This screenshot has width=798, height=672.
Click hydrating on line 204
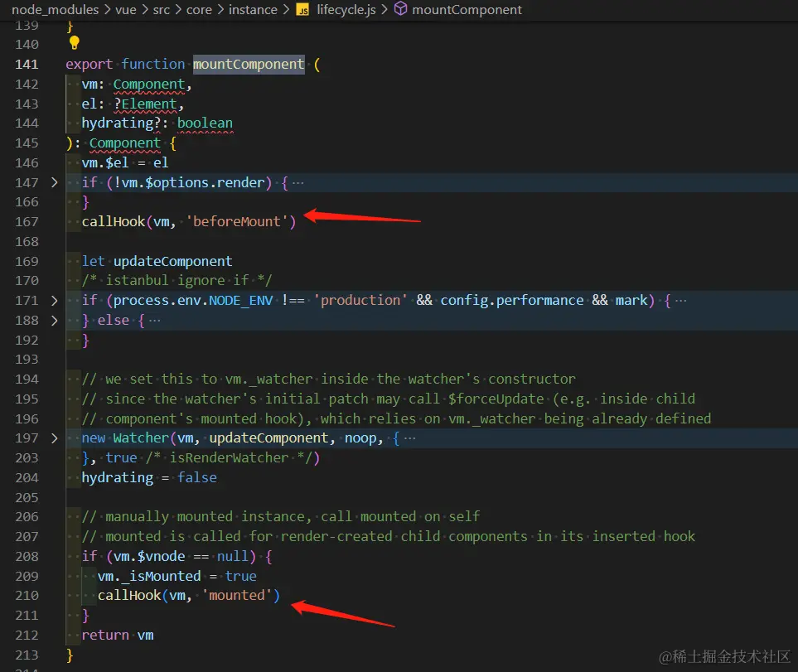point(117,477)
